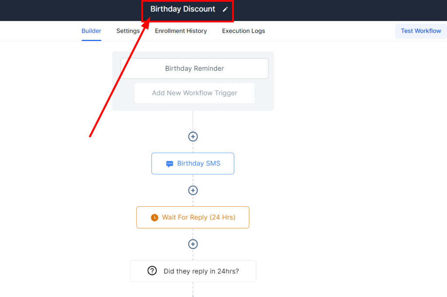Add a step between Birthday SMS and Wait
The height and width of the screenshot is (297, 447).
point(193,191)
